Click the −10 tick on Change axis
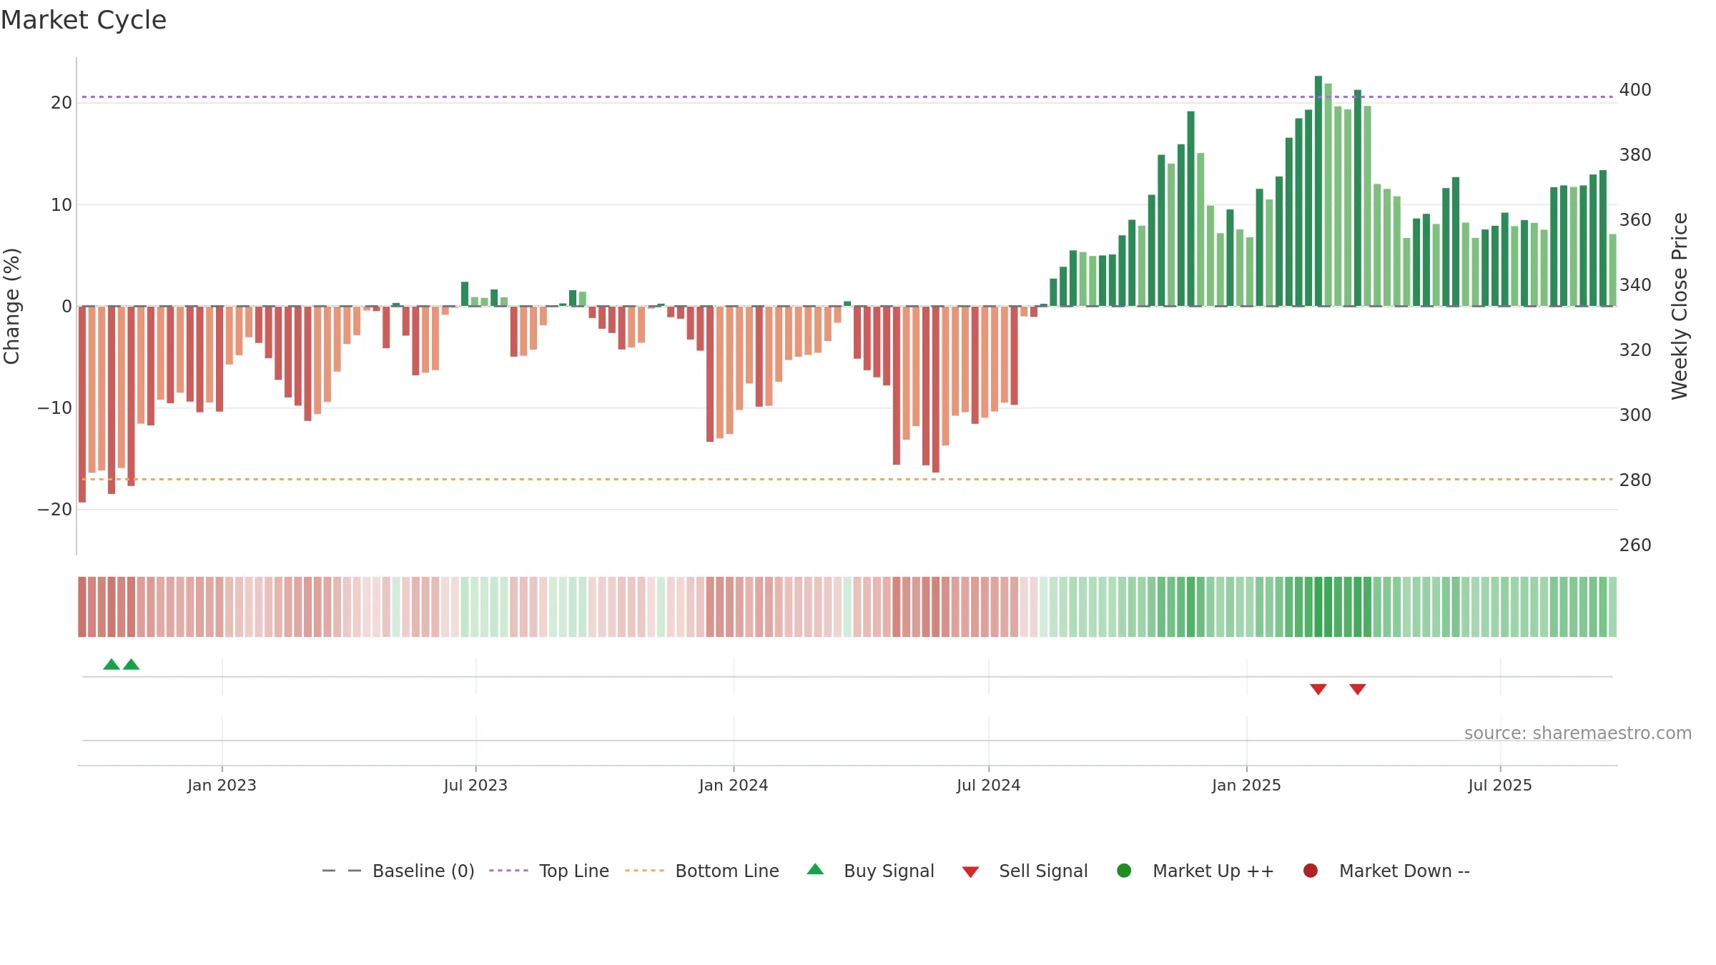Image resolution: width=1716 pixels, height=965 pixels. (x=55, y=408)
